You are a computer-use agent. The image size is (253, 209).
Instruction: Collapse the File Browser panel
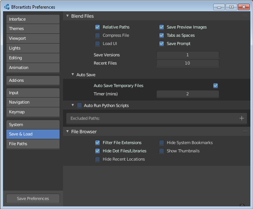tap(67, 131)
